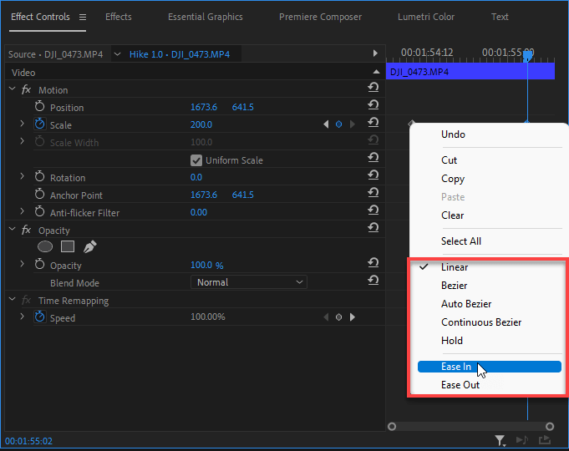This screenshot has width=569, height=451.
Task: Add or remove Scale keyframe
Action: pyautogui.click(x=338, y=124)
